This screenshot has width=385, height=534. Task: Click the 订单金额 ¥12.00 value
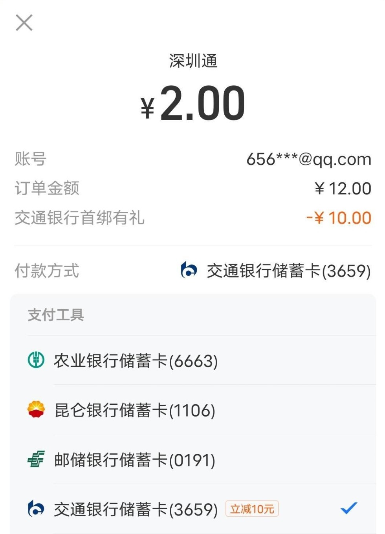coord(343,189)
